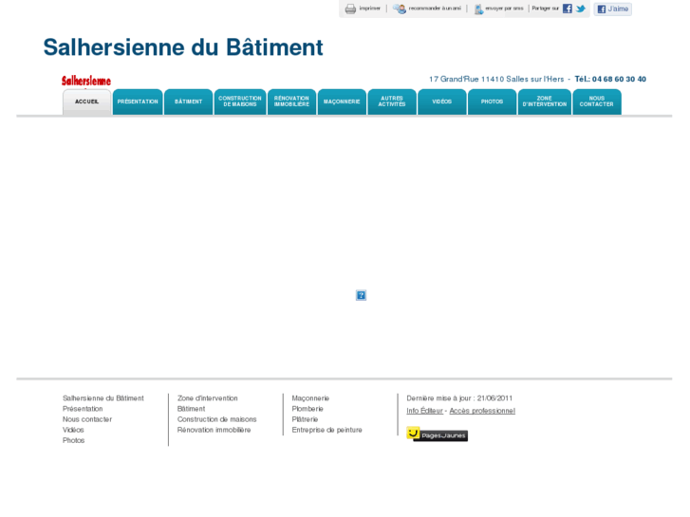Click the missing plugin question mark icon
The width and height of the screenshot is (690, 517).
[x=361, y=295]
